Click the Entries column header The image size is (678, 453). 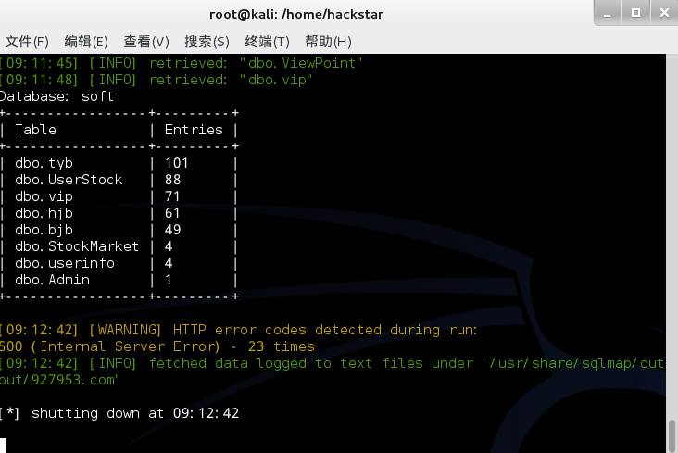tap(194, 130)
